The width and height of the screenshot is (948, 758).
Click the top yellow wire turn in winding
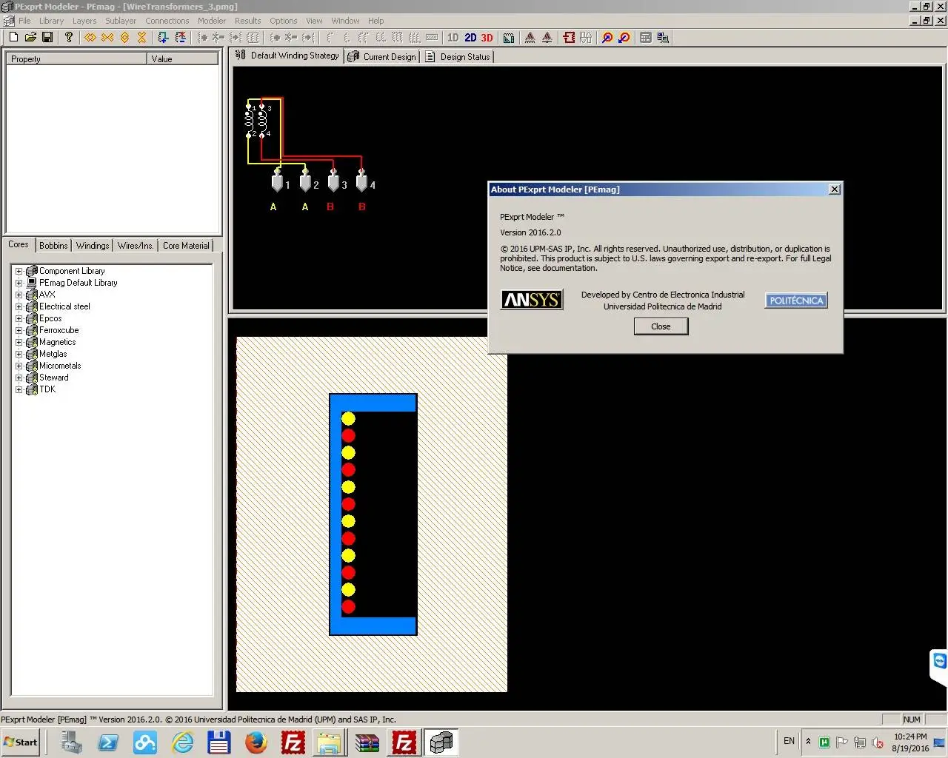click(348, 418)
